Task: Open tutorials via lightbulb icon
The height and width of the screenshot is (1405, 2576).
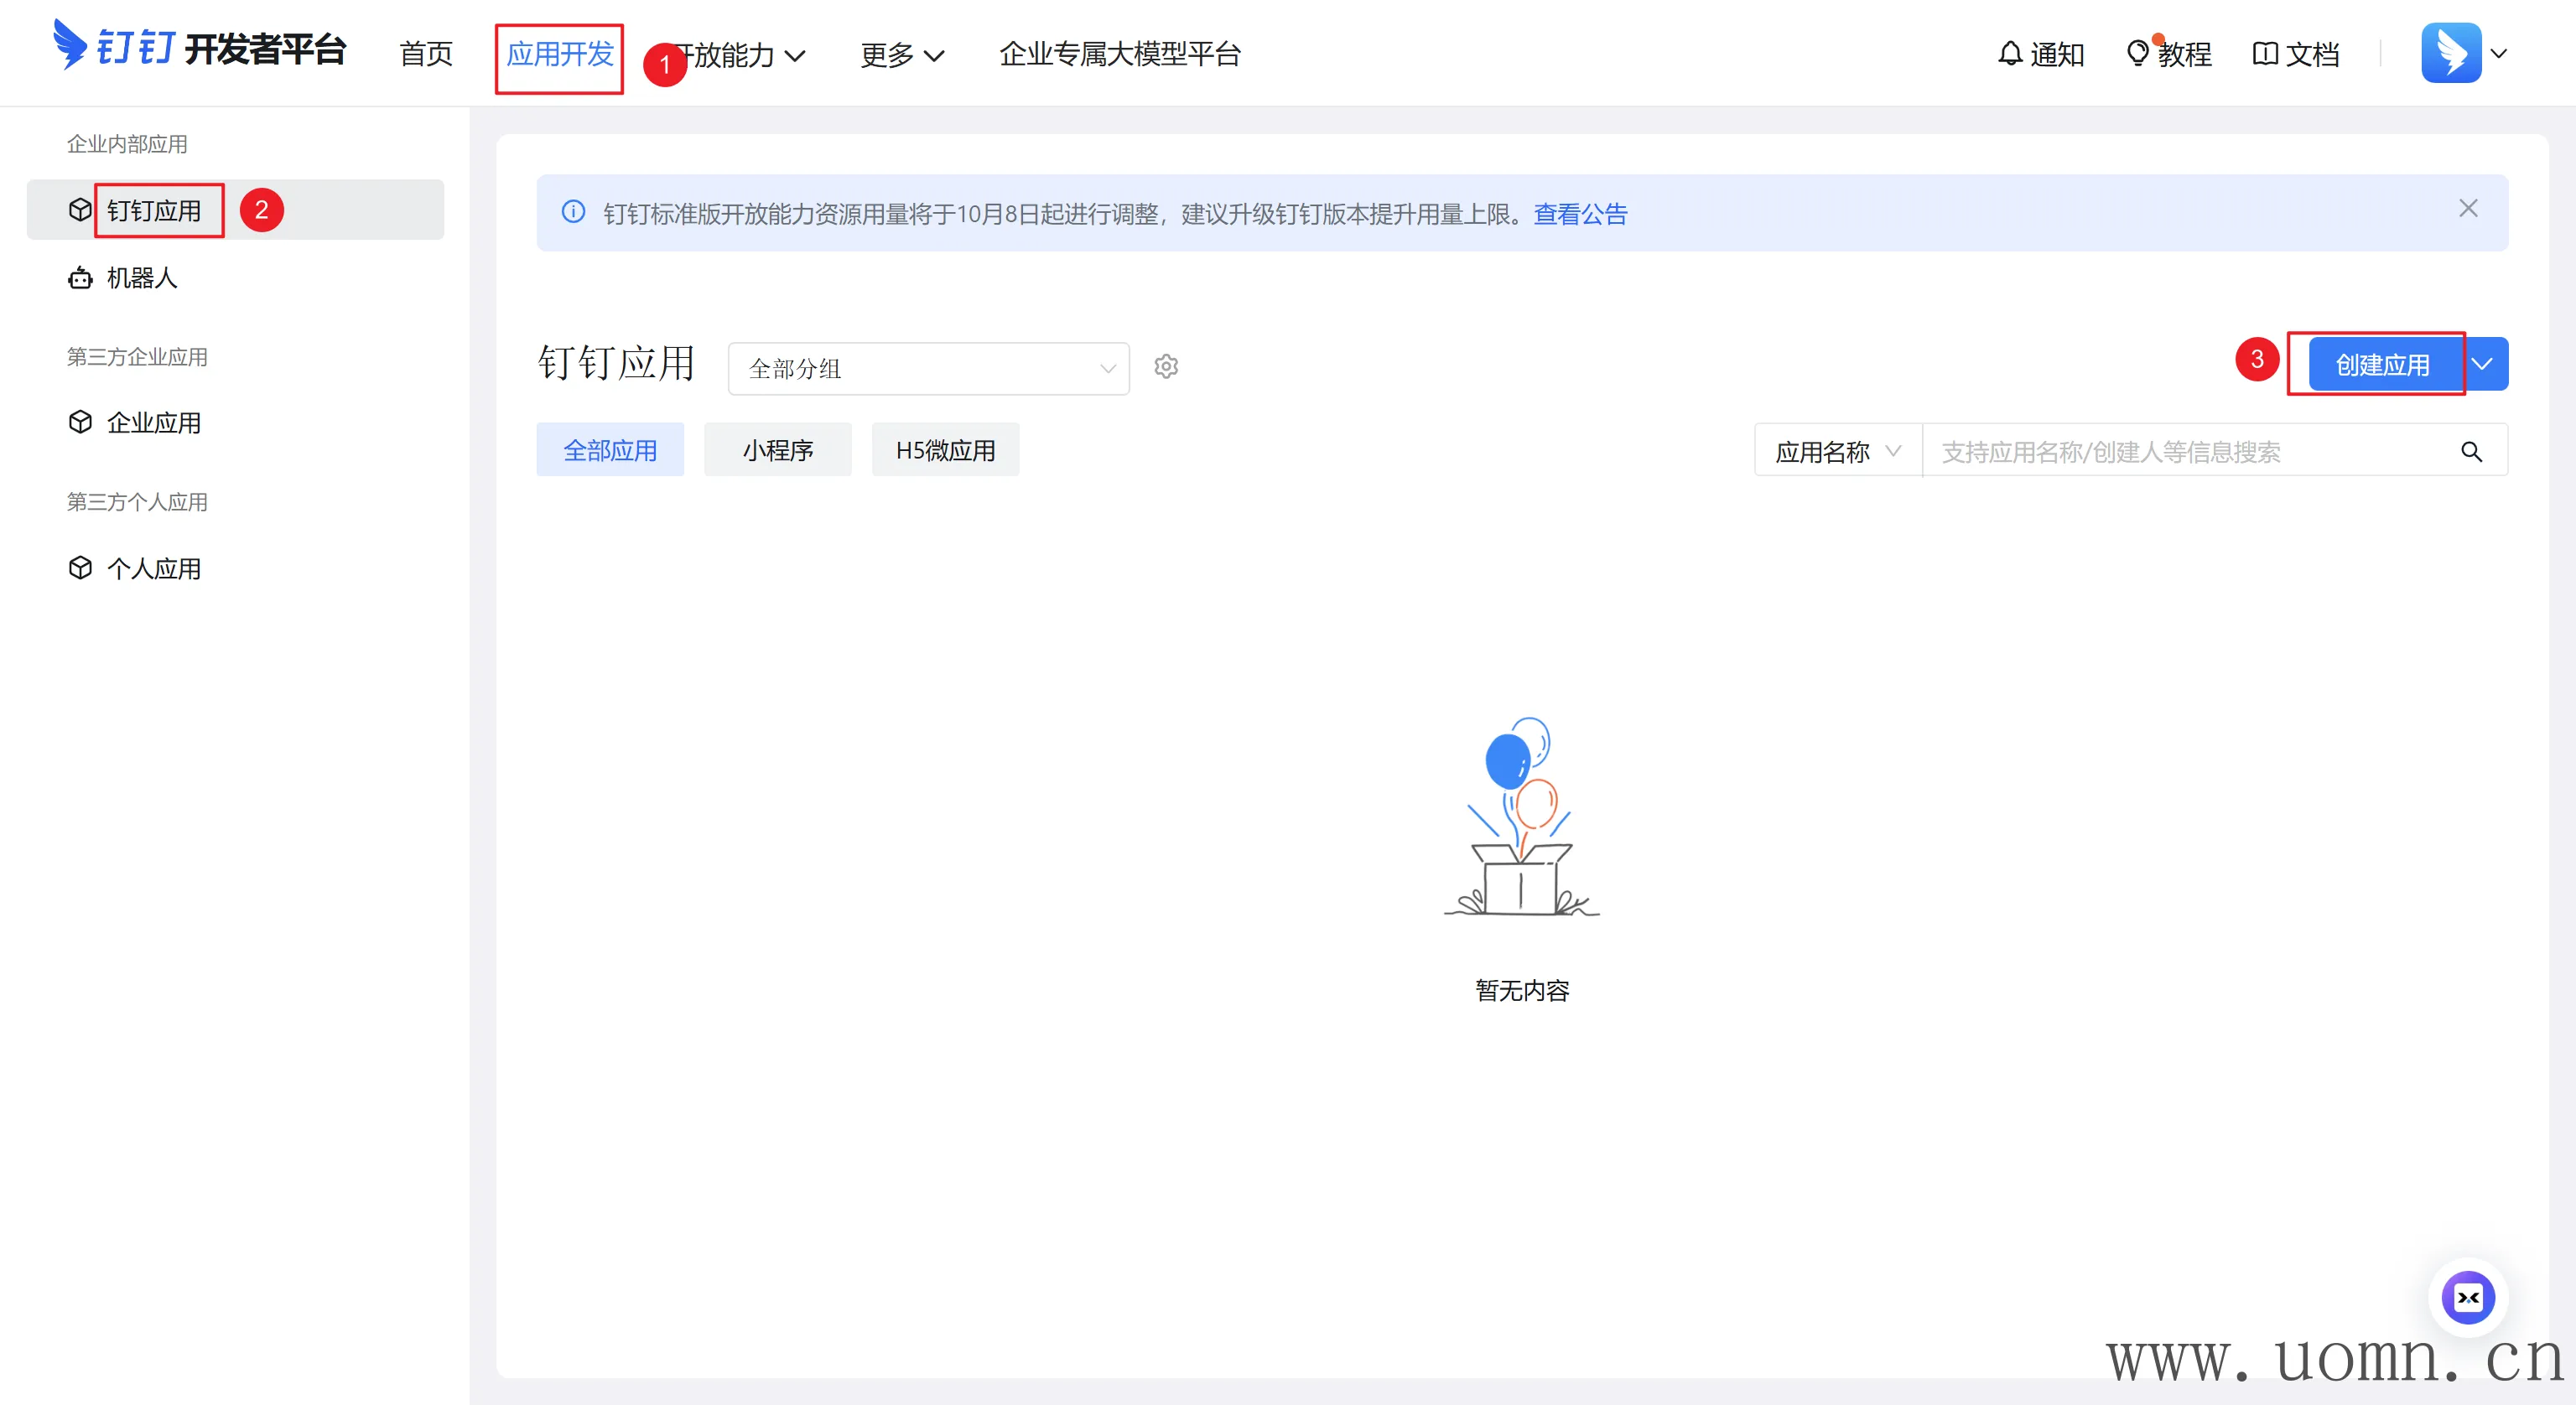Action: coord(2137,53)
